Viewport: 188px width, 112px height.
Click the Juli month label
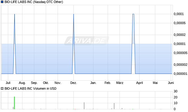tap(8, 83)
